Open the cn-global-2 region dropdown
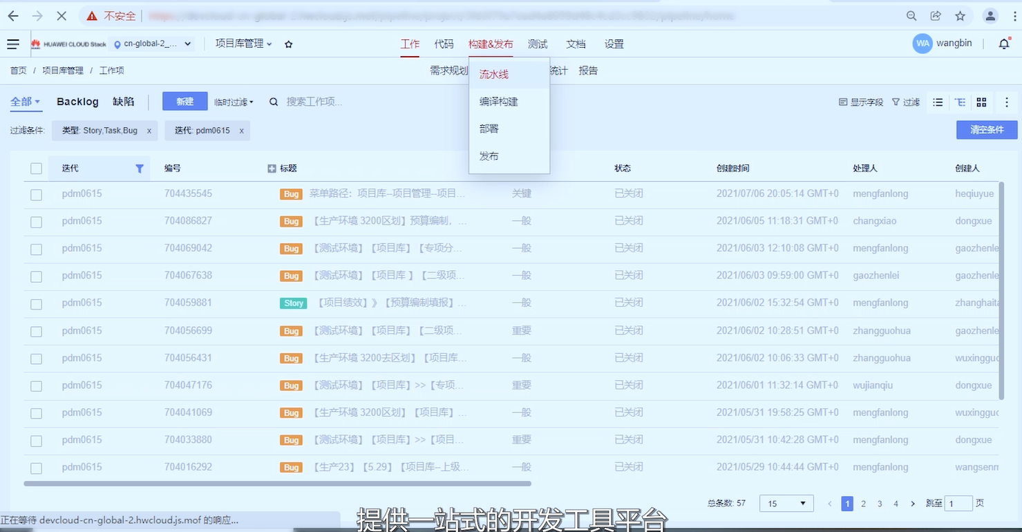The width and height of the screenshot is (1022, 532). point(153,44)
